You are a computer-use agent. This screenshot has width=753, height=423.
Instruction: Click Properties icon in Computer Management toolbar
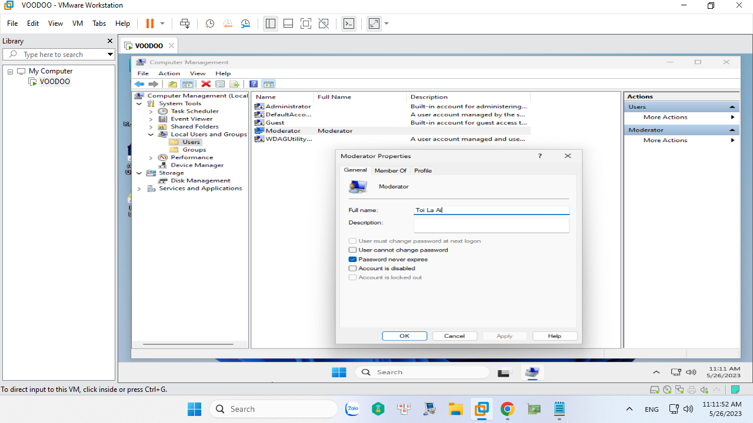(x=220, y=84)
